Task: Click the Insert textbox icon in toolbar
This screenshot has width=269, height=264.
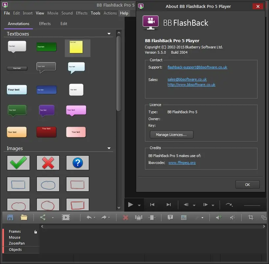Action: point(170,217)
